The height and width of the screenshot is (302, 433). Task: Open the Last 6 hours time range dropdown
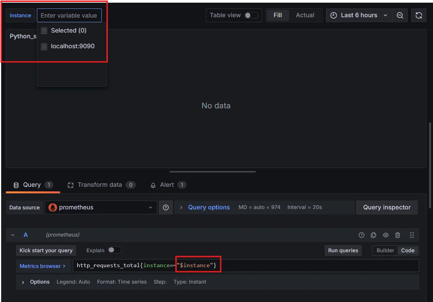(x=359, y=15)
